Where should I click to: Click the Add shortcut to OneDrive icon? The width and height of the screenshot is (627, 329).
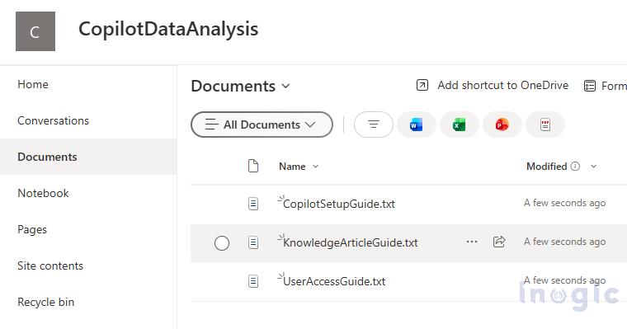[422, 85]
